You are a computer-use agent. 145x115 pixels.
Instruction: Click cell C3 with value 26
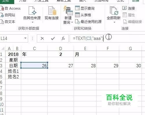pyautogui.click(x=34, y=66)
